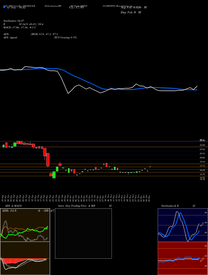Click the 'SI 14/5: 48.21 / 53.4' value
Viewport: 208px width, 275px height.
point(31,24)
